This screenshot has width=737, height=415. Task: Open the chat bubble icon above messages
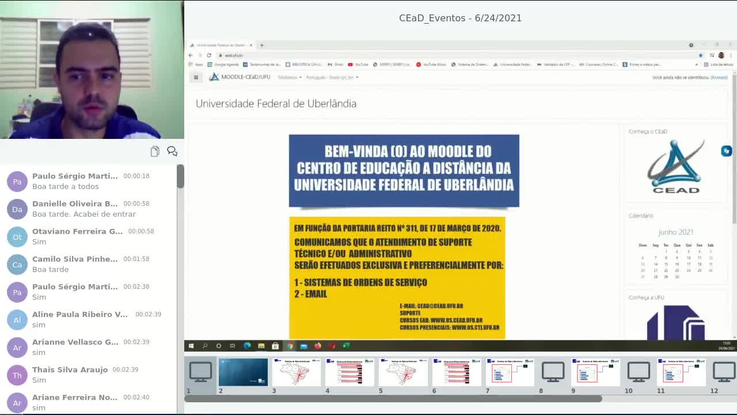pyautogui.click(x=172, y=151)
